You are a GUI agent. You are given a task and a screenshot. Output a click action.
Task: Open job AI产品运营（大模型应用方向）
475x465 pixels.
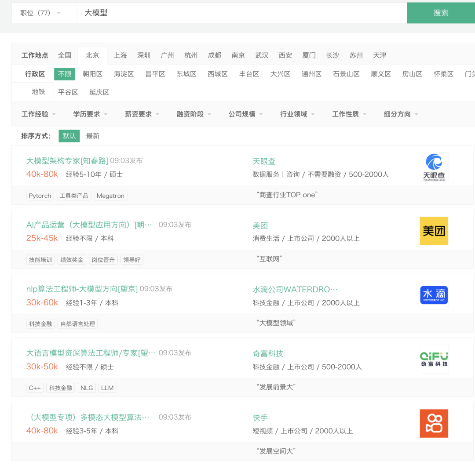[89, 225]
